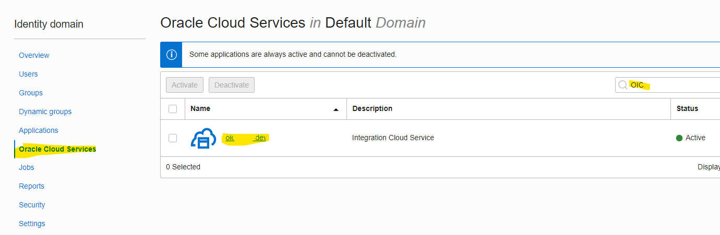Open Jobs in the sidebar

point(27,167)
